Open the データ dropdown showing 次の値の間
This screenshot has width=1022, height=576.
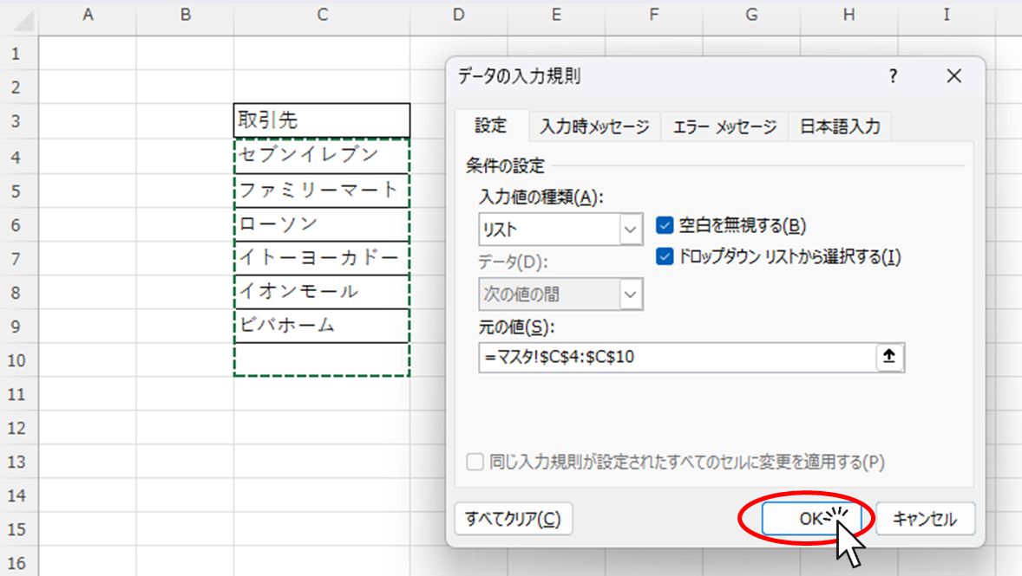click(x=560, y=294)
